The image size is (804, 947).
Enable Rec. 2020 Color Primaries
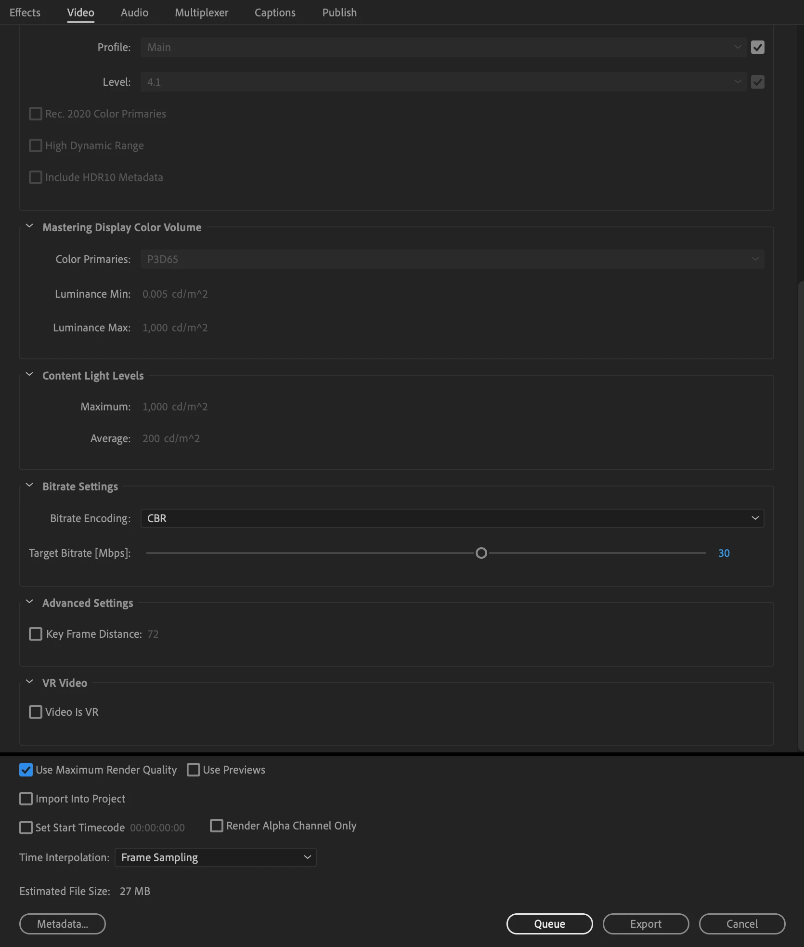(x=36, y=114)
